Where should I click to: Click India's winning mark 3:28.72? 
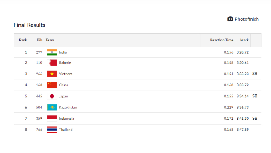[243, 52]
